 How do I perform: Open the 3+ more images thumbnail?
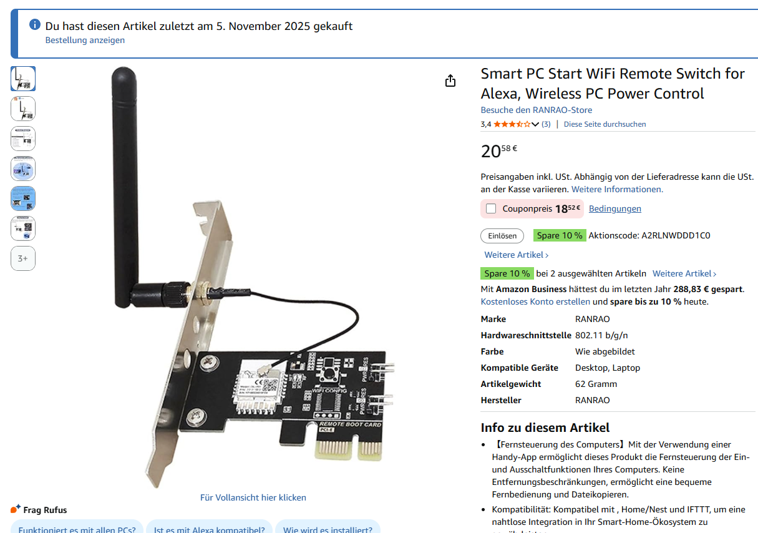(x=23, y=258)
